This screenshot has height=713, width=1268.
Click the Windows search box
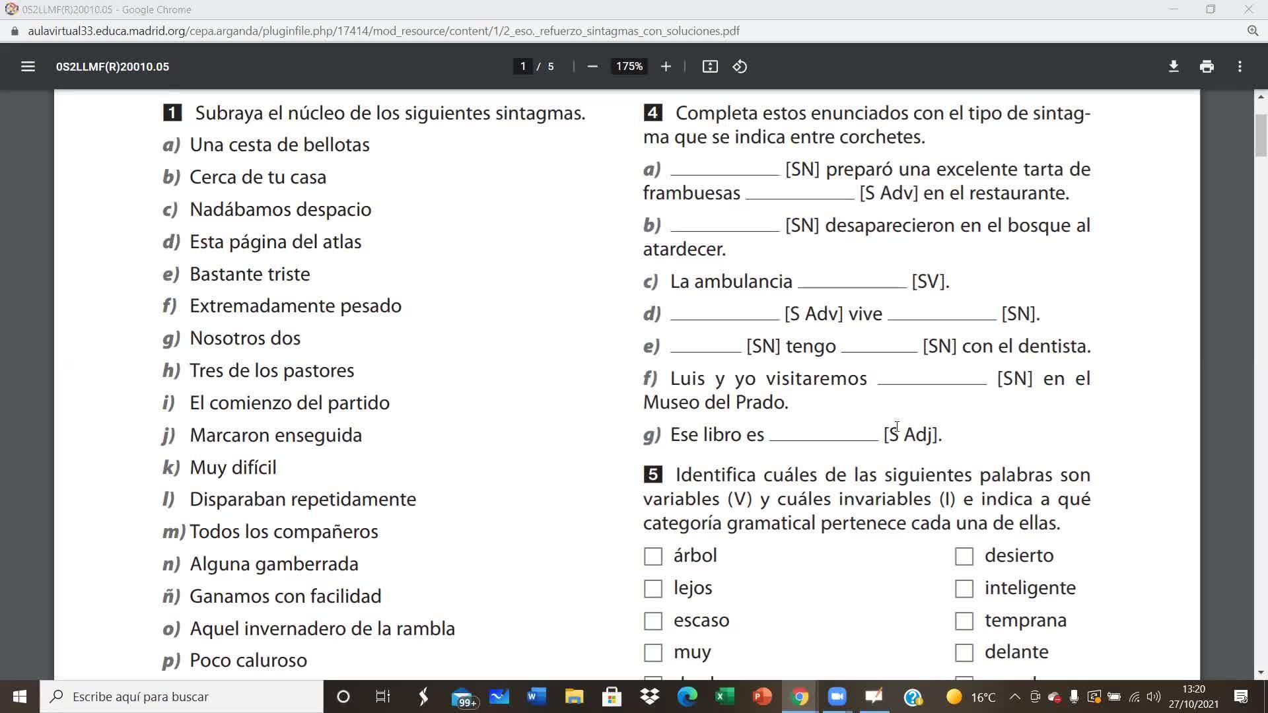click(x=182, y=696)
